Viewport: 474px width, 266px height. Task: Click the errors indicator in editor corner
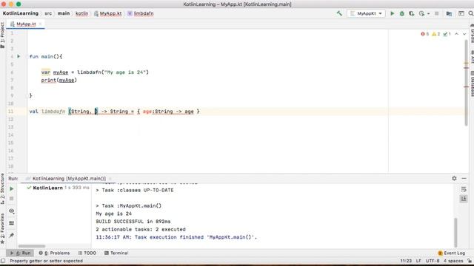pyautogui.click(x=424, y=34)
